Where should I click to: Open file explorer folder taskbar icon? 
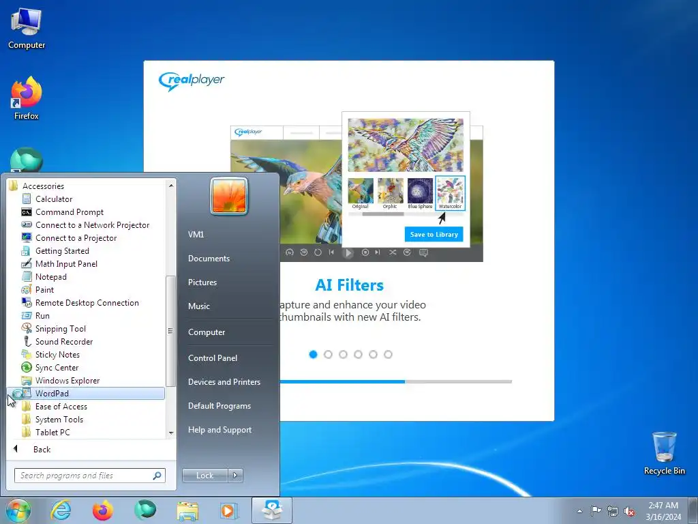[x=187, y=510]
